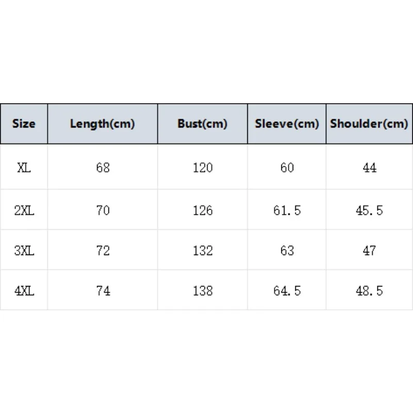Image resolution: width=413 pixels, height=413 pixels.
Task: Select the XL size cell
Action: click(24, 167)
